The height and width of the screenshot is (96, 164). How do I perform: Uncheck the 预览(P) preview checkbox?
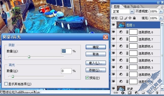click(87, 78)
